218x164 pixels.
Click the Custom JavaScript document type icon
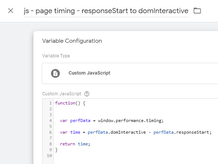coord(55,73)
